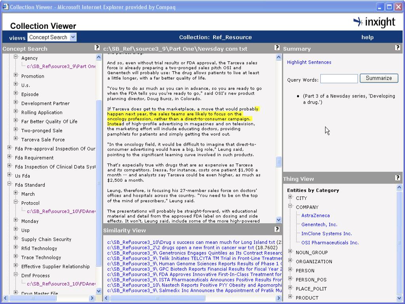Expand the CITY entity category

click(290, 197)
